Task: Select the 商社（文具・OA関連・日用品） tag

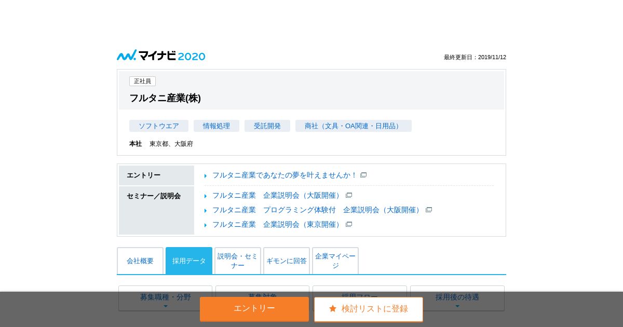Action: tap(354, 126)
